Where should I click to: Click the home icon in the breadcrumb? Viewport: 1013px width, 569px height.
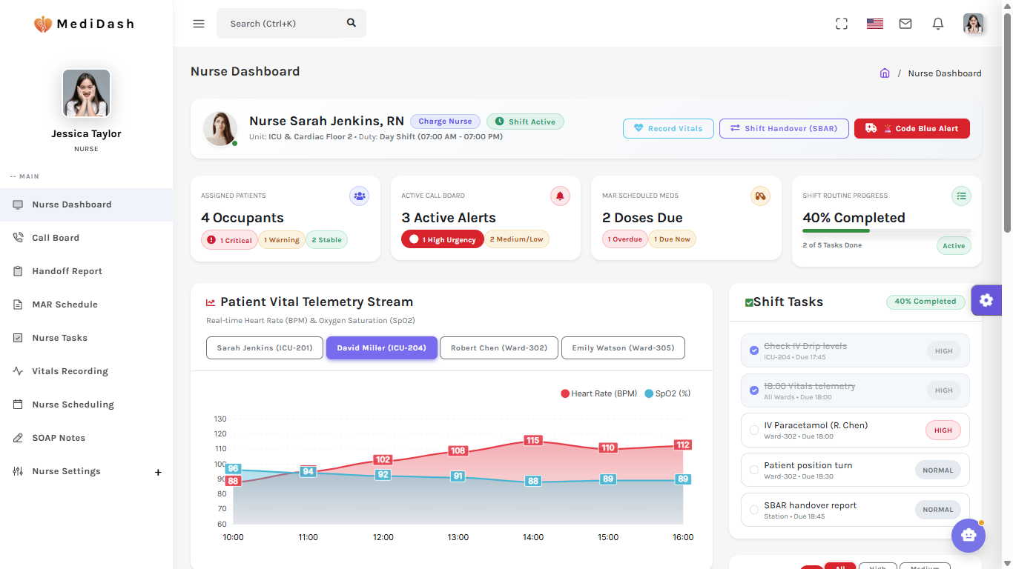[x=885, y=73]
